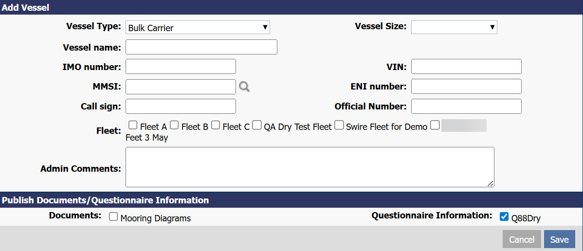Focus the ENI number field

click(x=466, y=87)
